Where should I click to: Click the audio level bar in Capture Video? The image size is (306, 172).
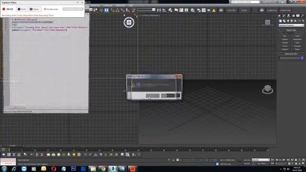coord(73,9)
